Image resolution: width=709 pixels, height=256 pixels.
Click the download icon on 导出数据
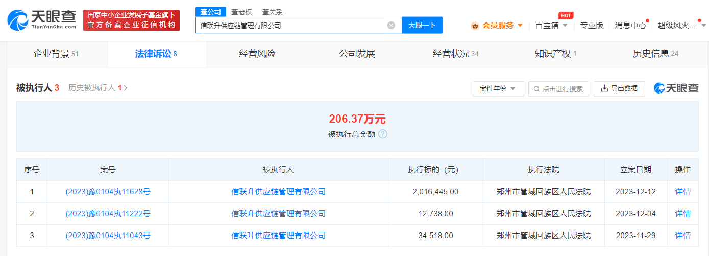[604, 88]
